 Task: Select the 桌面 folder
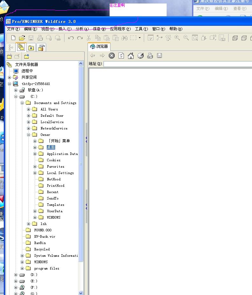[x=51, y=147]
